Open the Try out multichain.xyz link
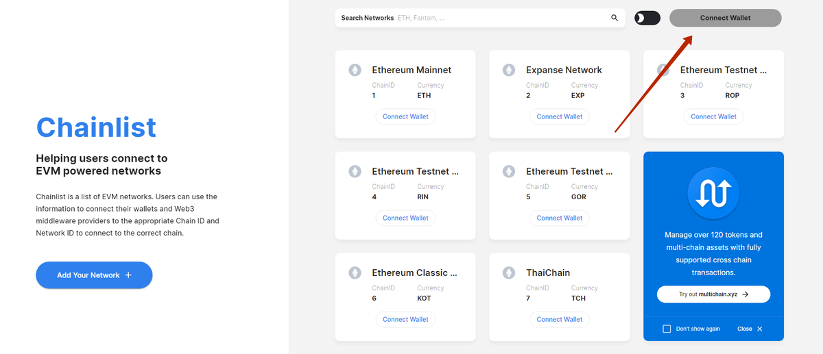 [713, 294]
